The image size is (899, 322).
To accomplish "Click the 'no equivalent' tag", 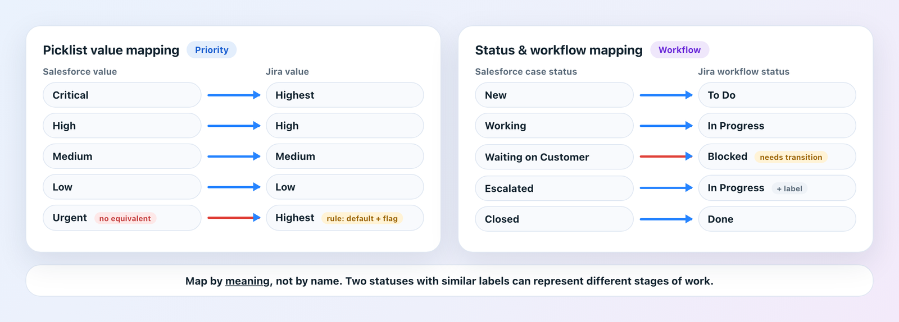I will point(125,218).
